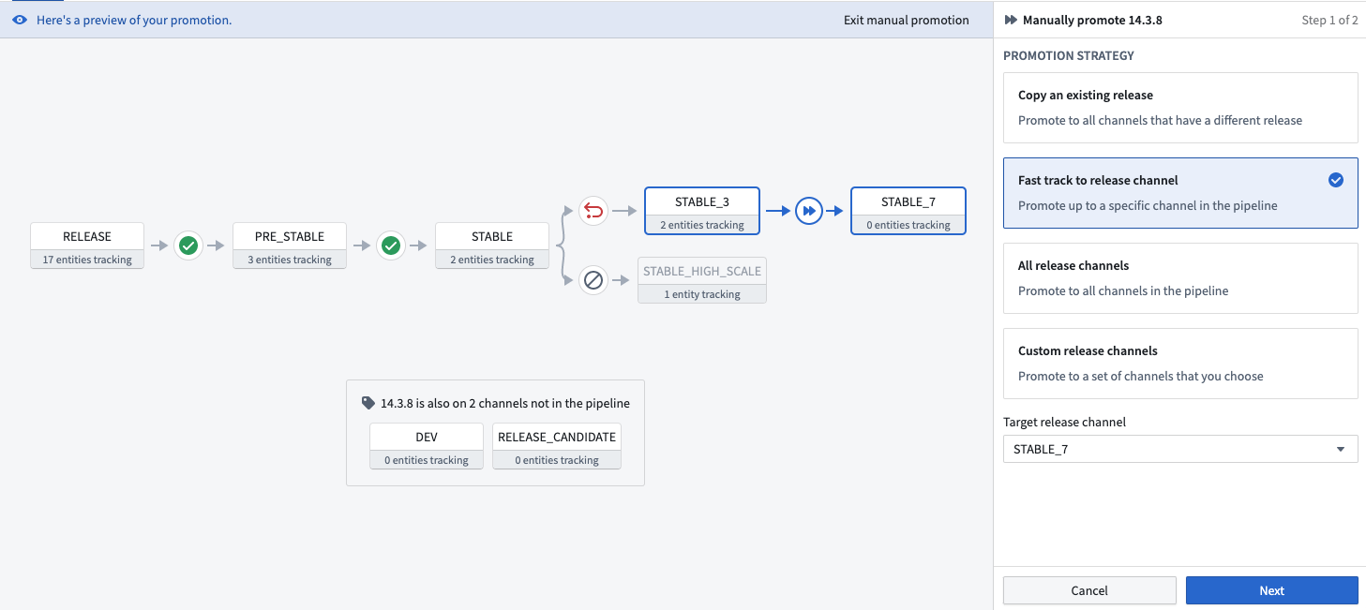Click the green check between PRE_STABLE and STABLE

[x=391, y=245]
